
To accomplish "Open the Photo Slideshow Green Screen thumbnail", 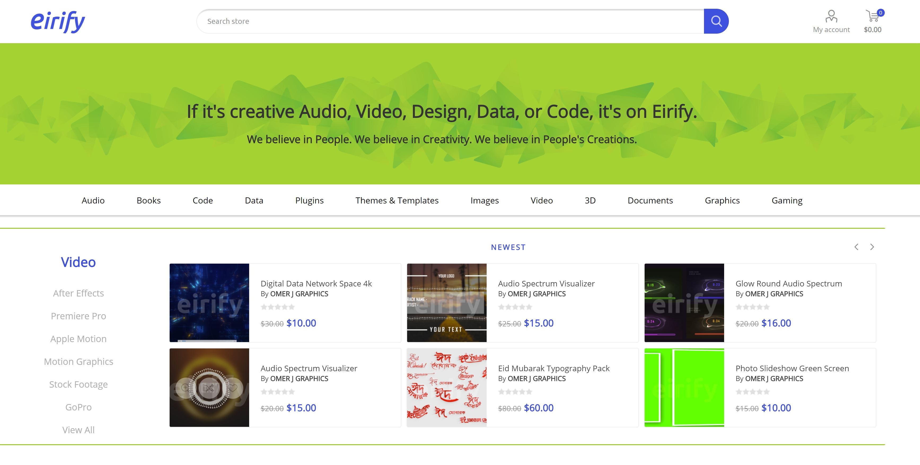I will pos(684,387).
